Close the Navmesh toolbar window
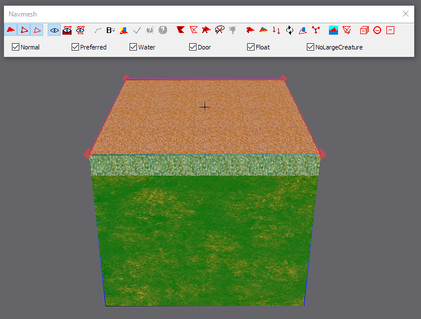421x319 pixels. tap(406, 14)
